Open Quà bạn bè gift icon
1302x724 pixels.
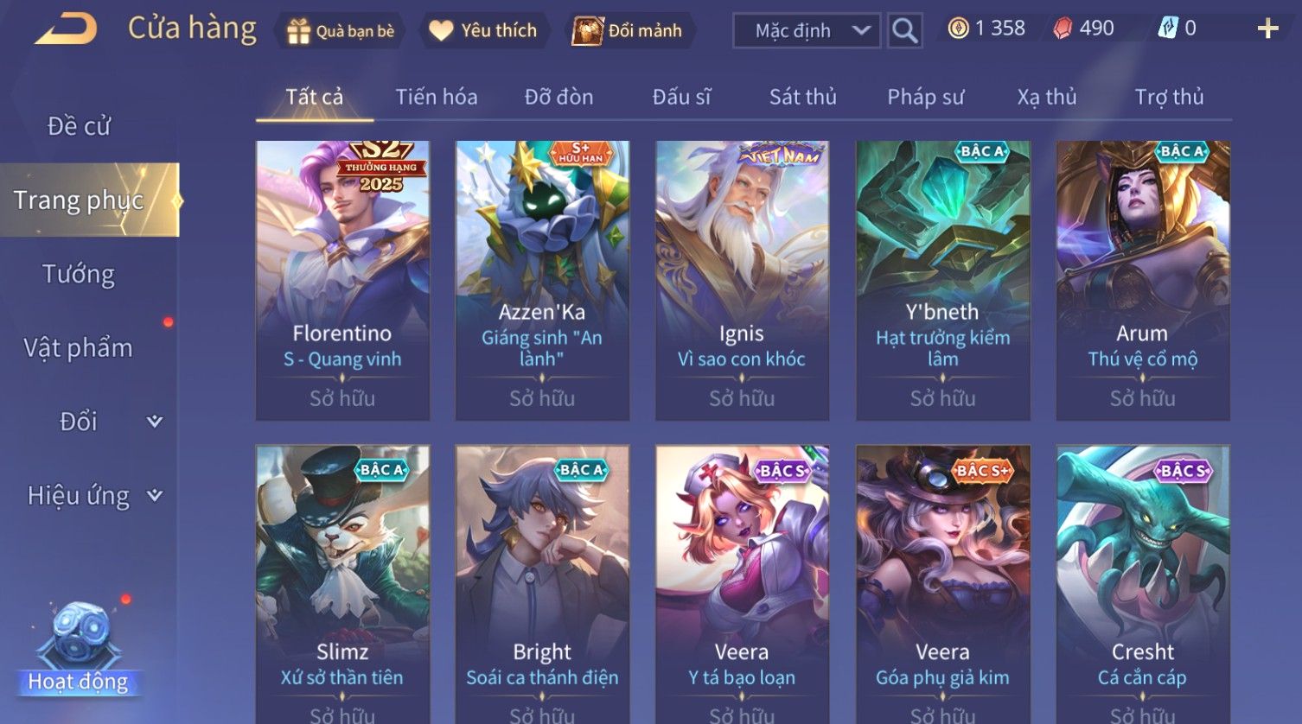coord(298,31)
